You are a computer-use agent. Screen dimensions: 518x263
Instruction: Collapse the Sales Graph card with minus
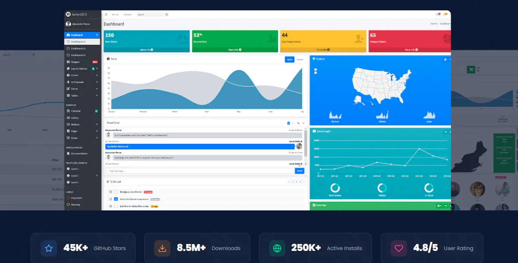pyautogui.click(x=445, y=131)
